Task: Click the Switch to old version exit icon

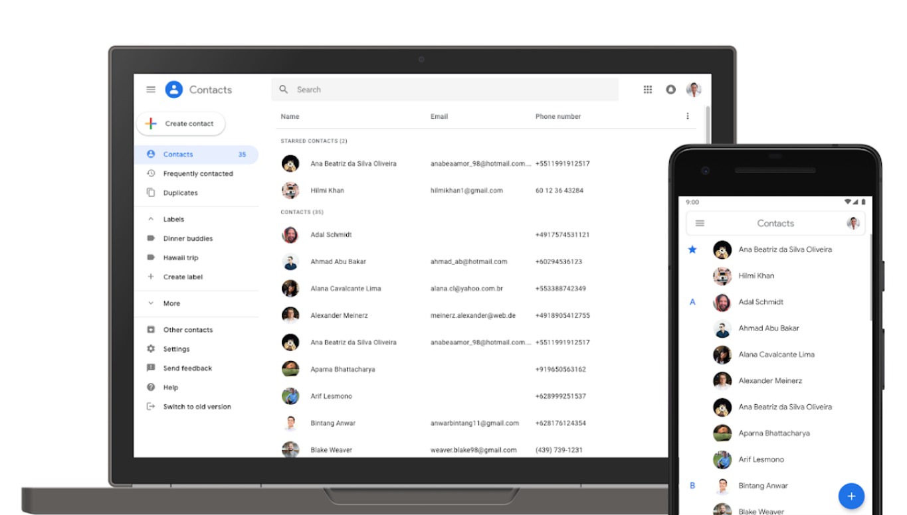Action: [x=151, y=406]
